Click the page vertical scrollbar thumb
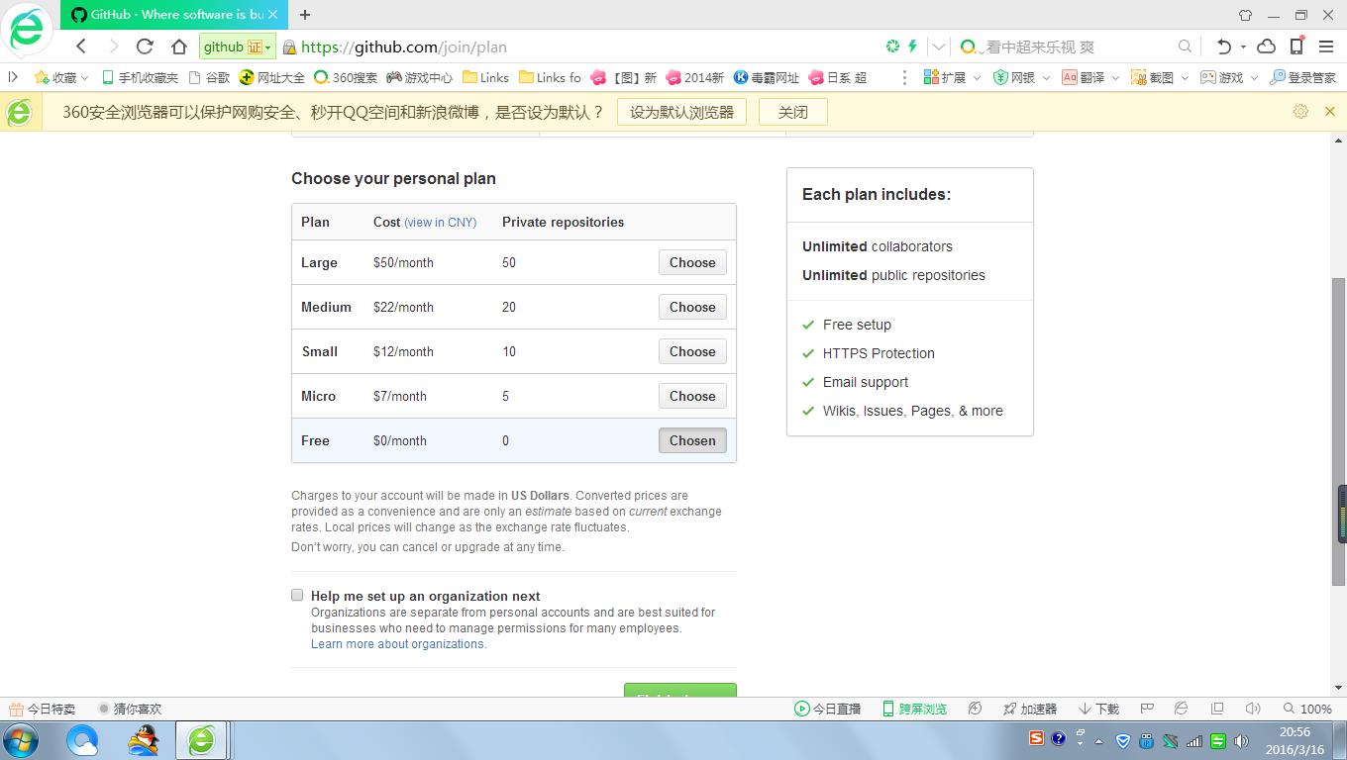 click(x=1338, y=432)
